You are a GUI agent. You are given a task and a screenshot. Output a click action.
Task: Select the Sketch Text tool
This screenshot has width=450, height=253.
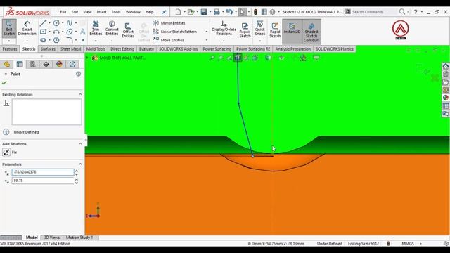point(83,32)
